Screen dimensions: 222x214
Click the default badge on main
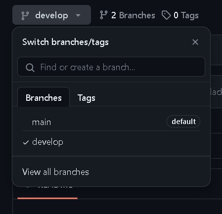(x=183, y=122)
